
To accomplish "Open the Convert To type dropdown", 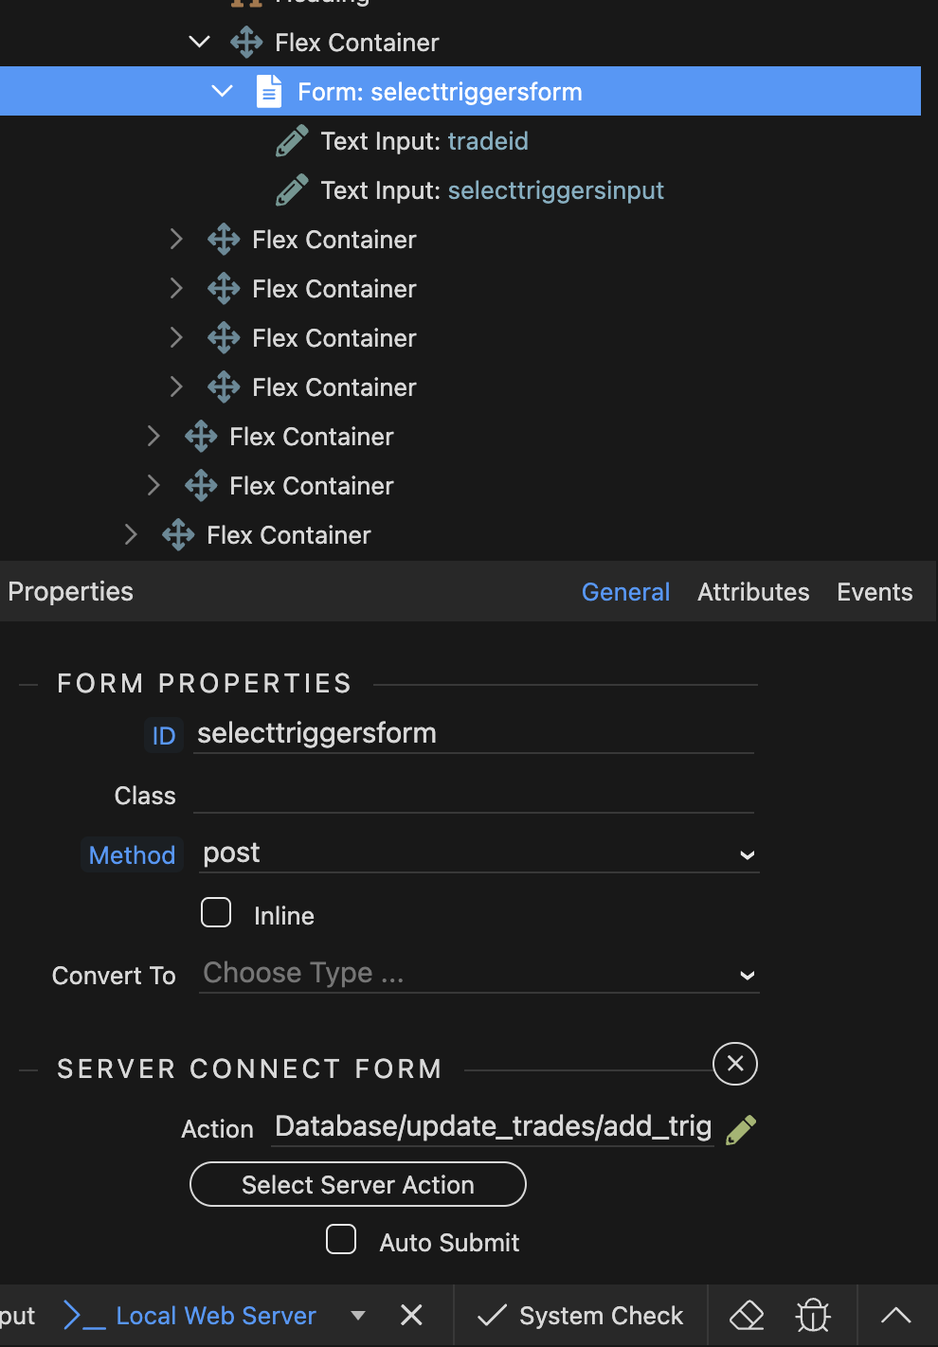I will 479,975.
